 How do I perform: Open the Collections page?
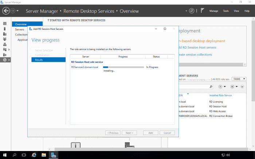point(21,34)
